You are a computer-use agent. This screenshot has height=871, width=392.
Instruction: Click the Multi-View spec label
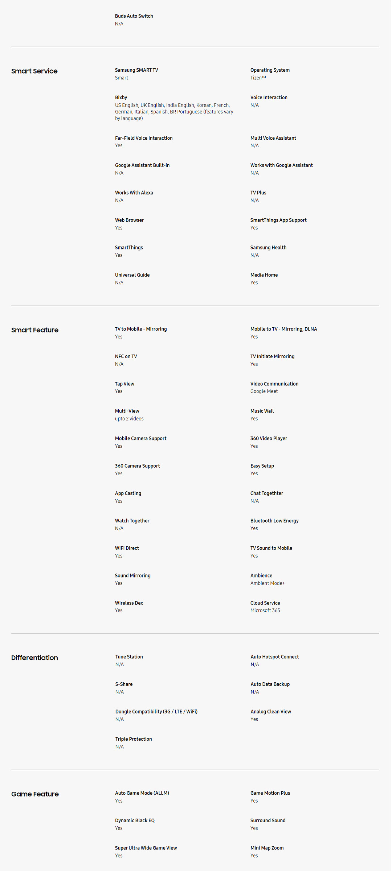[x=127, y=411]
